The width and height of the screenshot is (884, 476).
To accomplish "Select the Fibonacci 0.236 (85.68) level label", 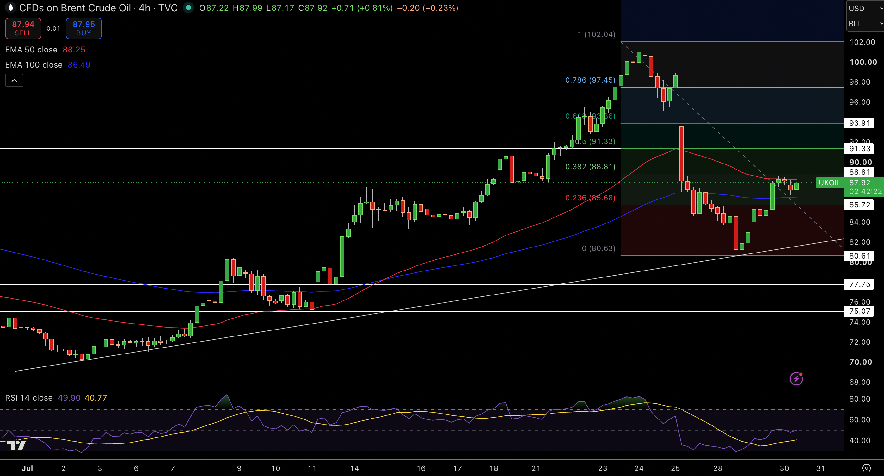I will pos(590,198).
